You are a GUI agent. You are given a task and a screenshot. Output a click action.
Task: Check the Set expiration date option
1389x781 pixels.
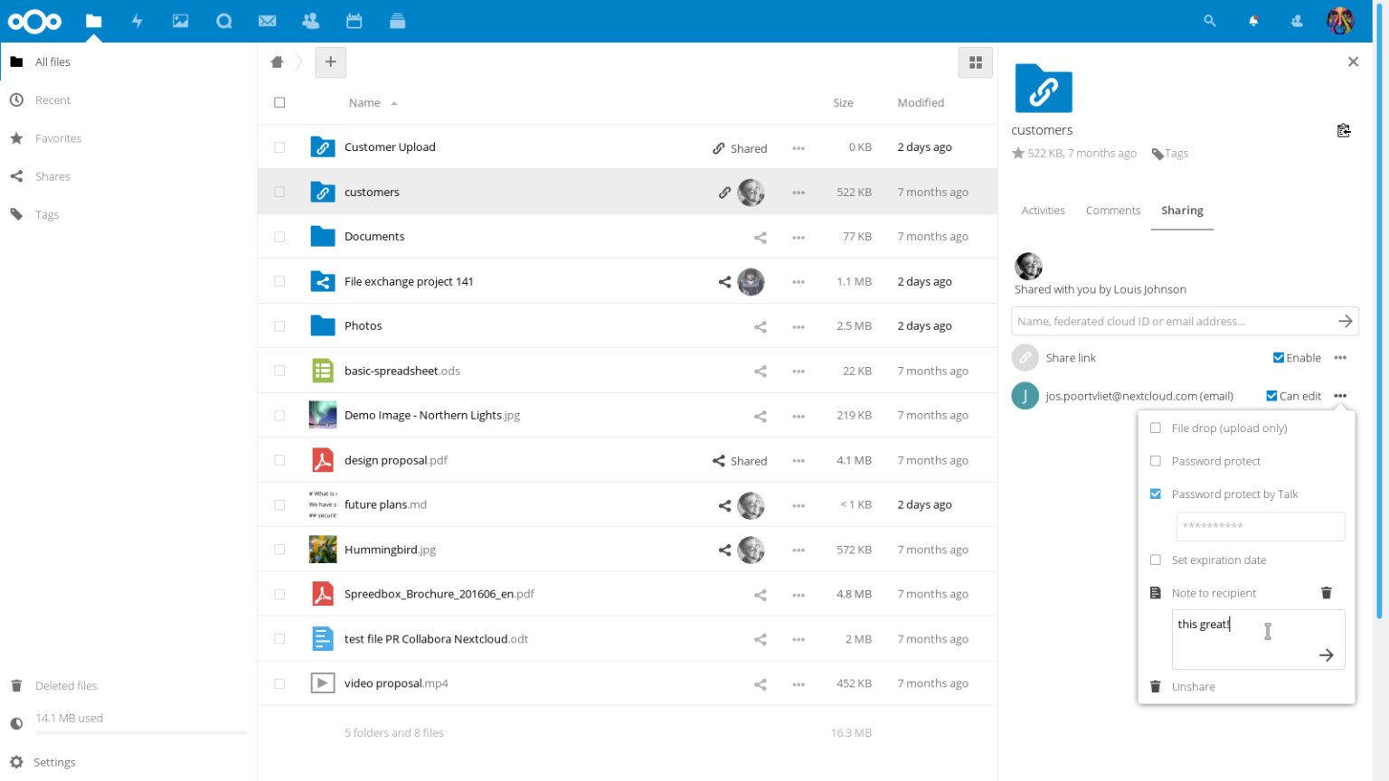1156,560
